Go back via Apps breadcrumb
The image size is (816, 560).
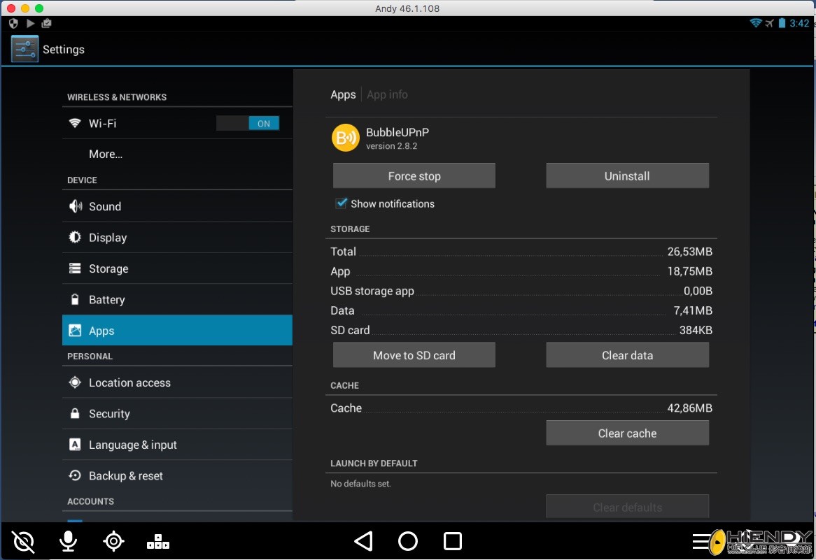pyautogui.click(x=343, y=94)
